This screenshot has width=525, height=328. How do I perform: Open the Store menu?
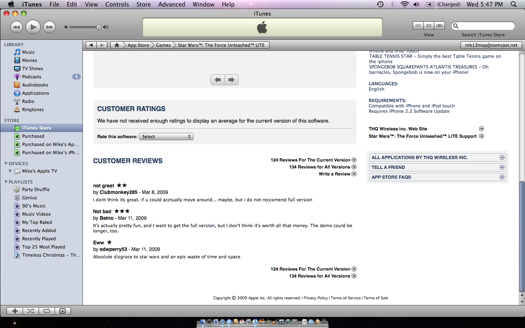(x=143, y=5)
